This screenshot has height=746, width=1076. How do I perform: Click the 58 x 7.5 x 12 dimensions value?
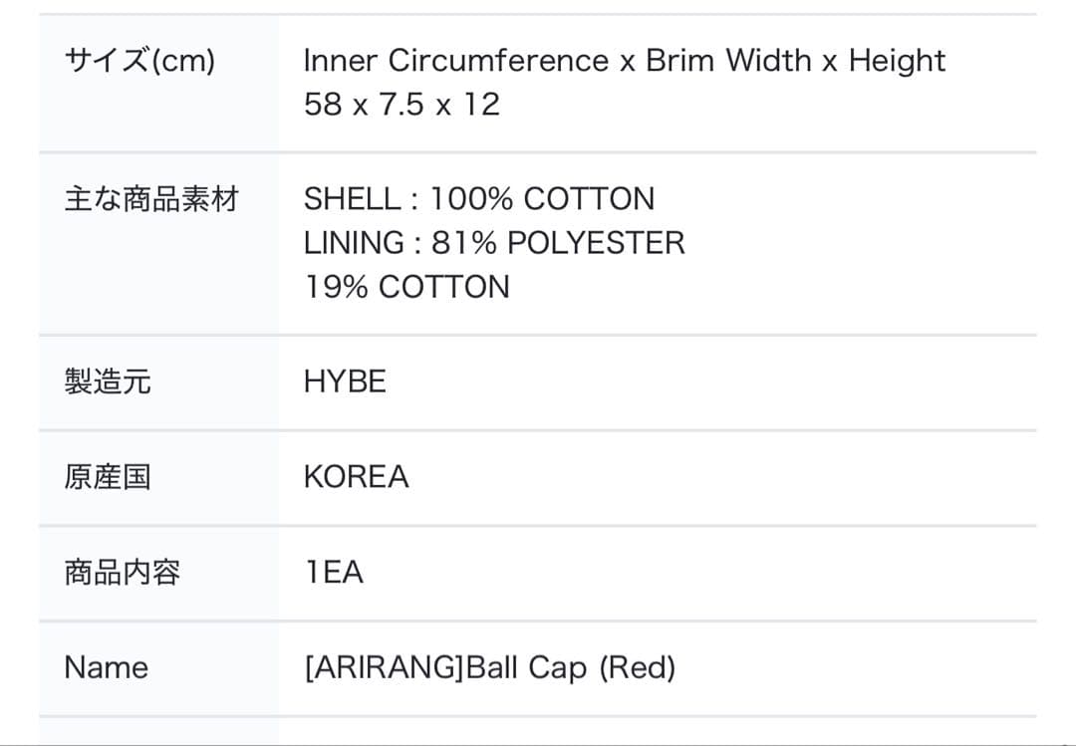point(403,105)
